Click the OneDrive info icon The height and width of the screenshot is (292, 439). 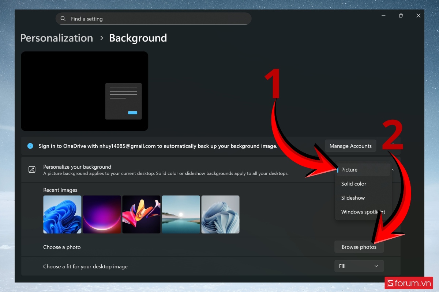click(30, 146)
